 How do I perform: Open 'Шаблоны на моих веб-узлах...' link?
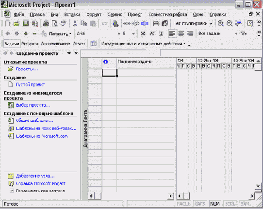click(x=46, y=128)
